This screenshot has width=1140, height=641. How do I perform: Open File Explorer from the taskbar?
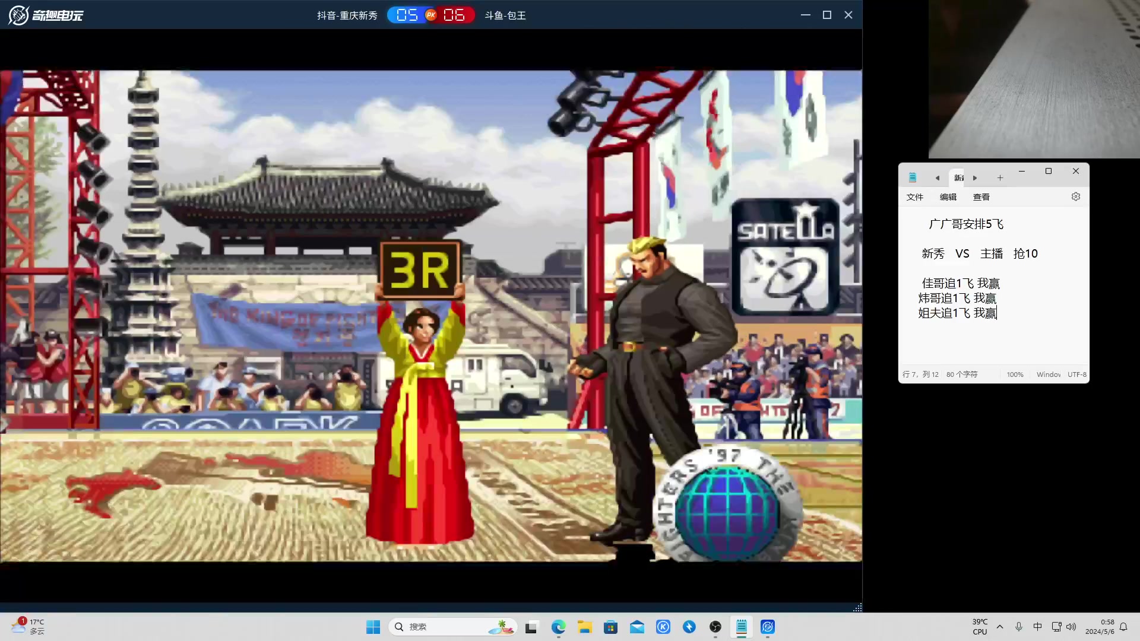click(585, 627)
